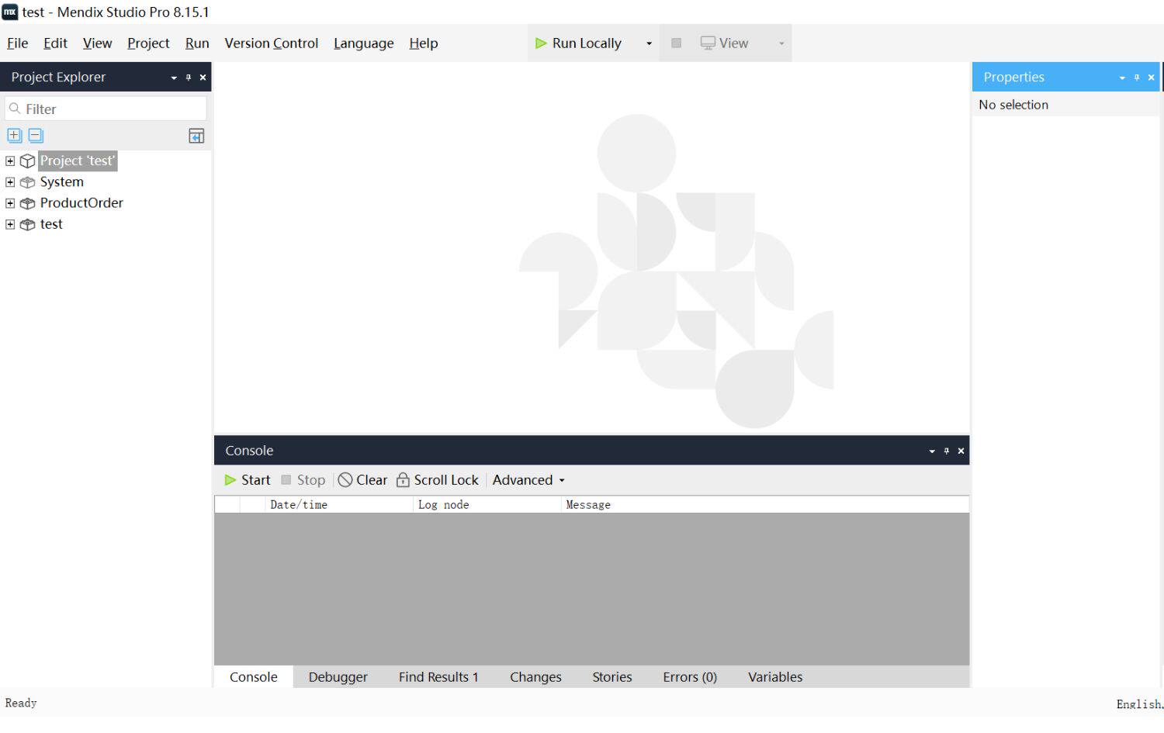This screenshot has height=733, width=1164.
Task: Open the View button dropdown arrow
Action: coord(781,43)
